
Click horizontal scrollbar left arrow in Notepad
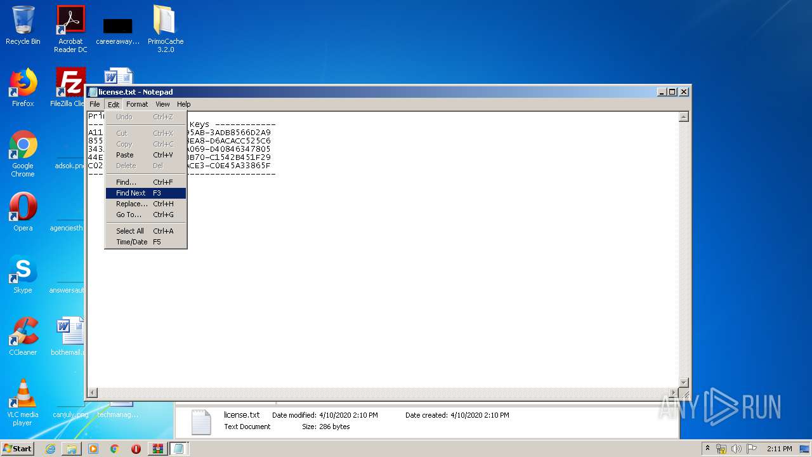tap(93, 393)
